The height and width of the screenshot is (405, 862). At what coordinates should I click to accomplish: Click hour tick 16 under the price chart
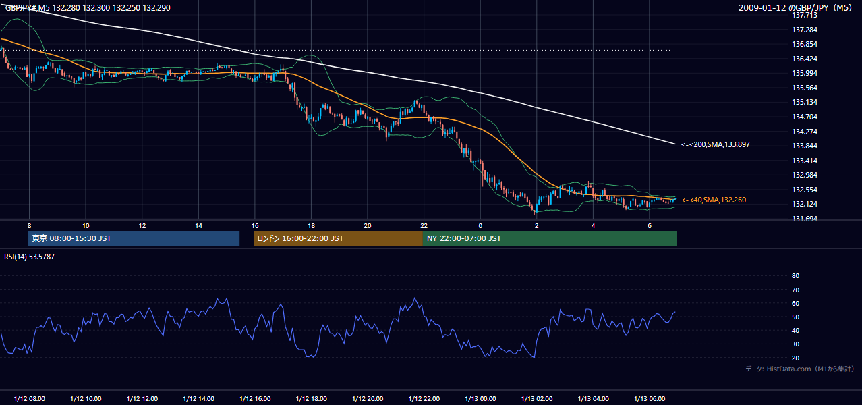coord(254,225)
